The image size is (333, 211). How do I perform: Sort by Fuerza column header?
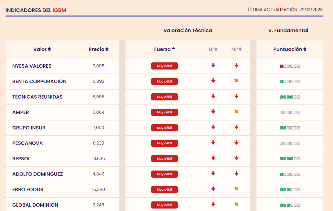point(164,49)
